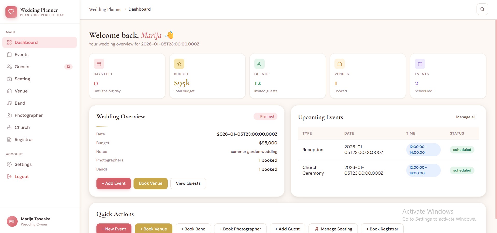
Task: Click the Days Left calendar icon
Action: click(x=99, y=64)
